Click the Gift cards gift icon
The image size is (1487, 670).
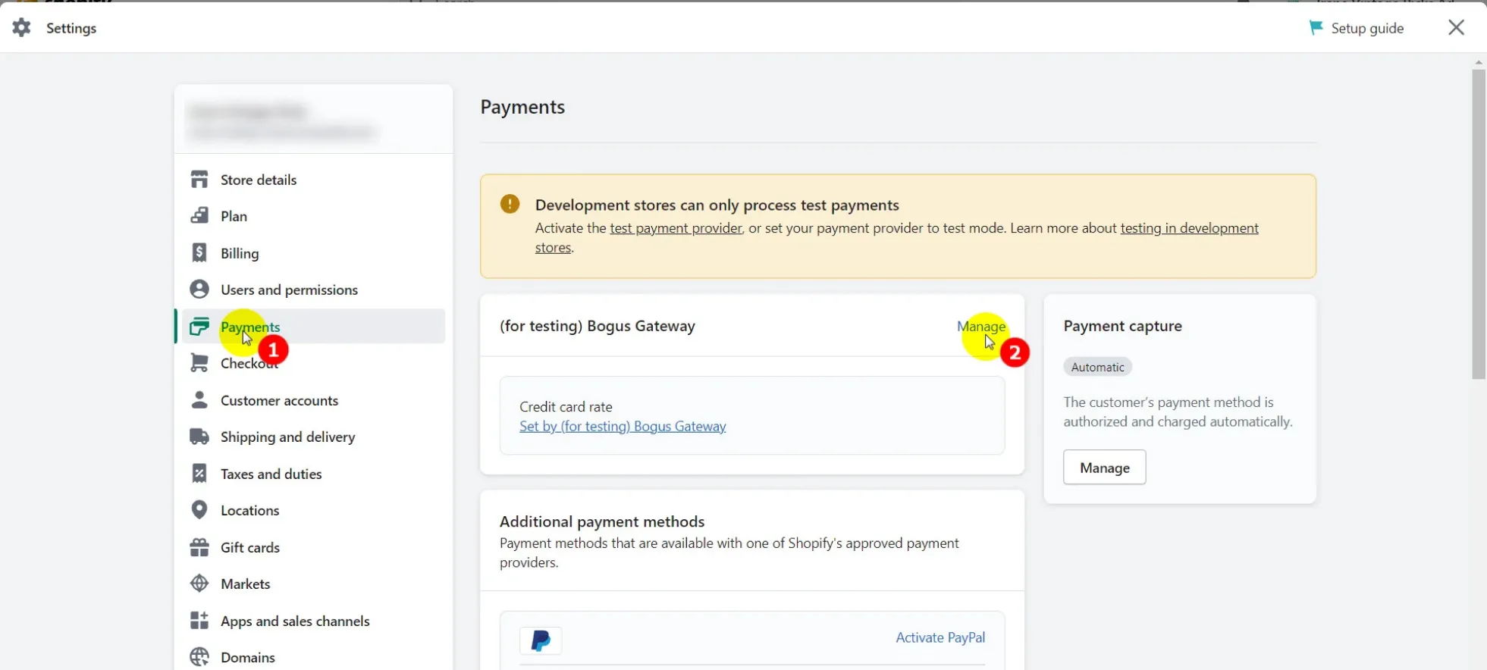pyautogui.click(x=199, y=547)
